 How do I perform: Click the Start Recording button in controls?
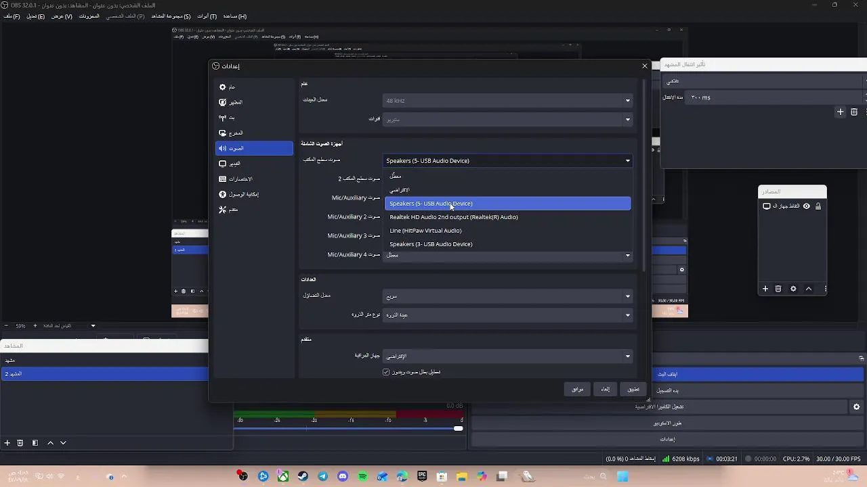click(667, 390)
